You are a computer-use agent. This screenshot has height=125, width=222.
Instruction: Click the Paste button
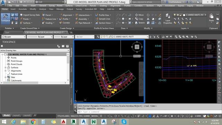pyautogui.click(x=211, y=18)
